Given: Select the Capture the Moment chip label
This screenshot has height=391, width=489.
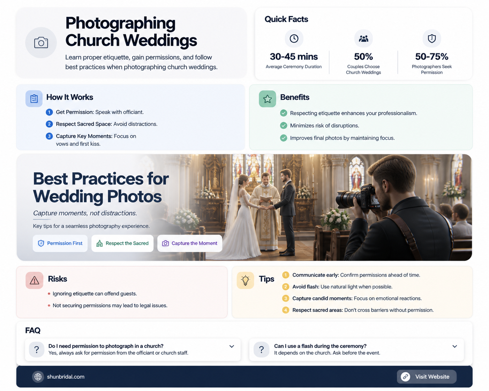Looking at the screenshot, I should pyautogui.click(x=194, y=243).
